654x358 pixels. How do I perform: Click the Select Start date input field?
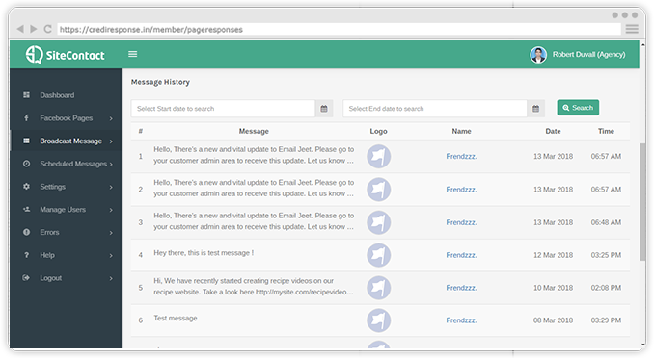coord(223,109)
